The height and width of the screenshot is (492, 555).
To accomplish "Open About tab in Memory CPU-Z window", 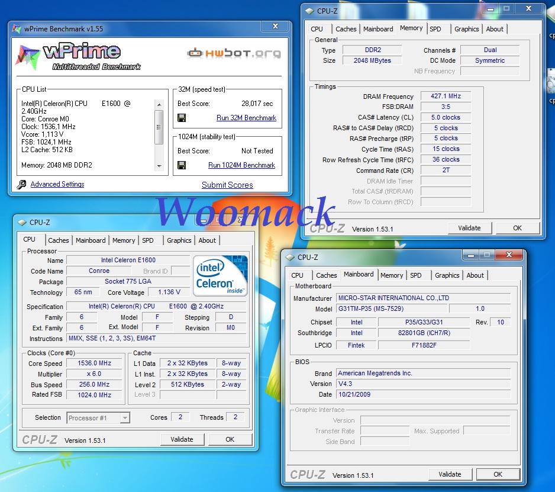I will pos(495,29).
